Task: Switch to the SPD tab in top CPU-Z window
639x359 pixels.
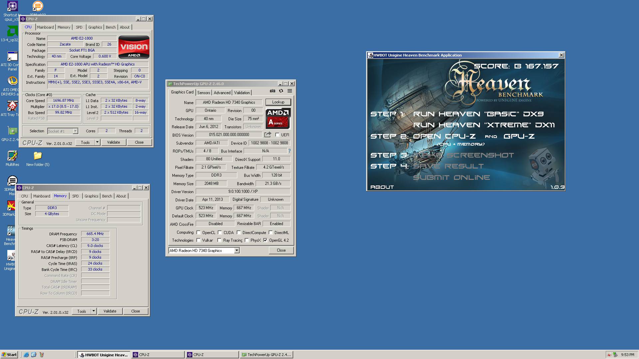Action: coord(79,27)
